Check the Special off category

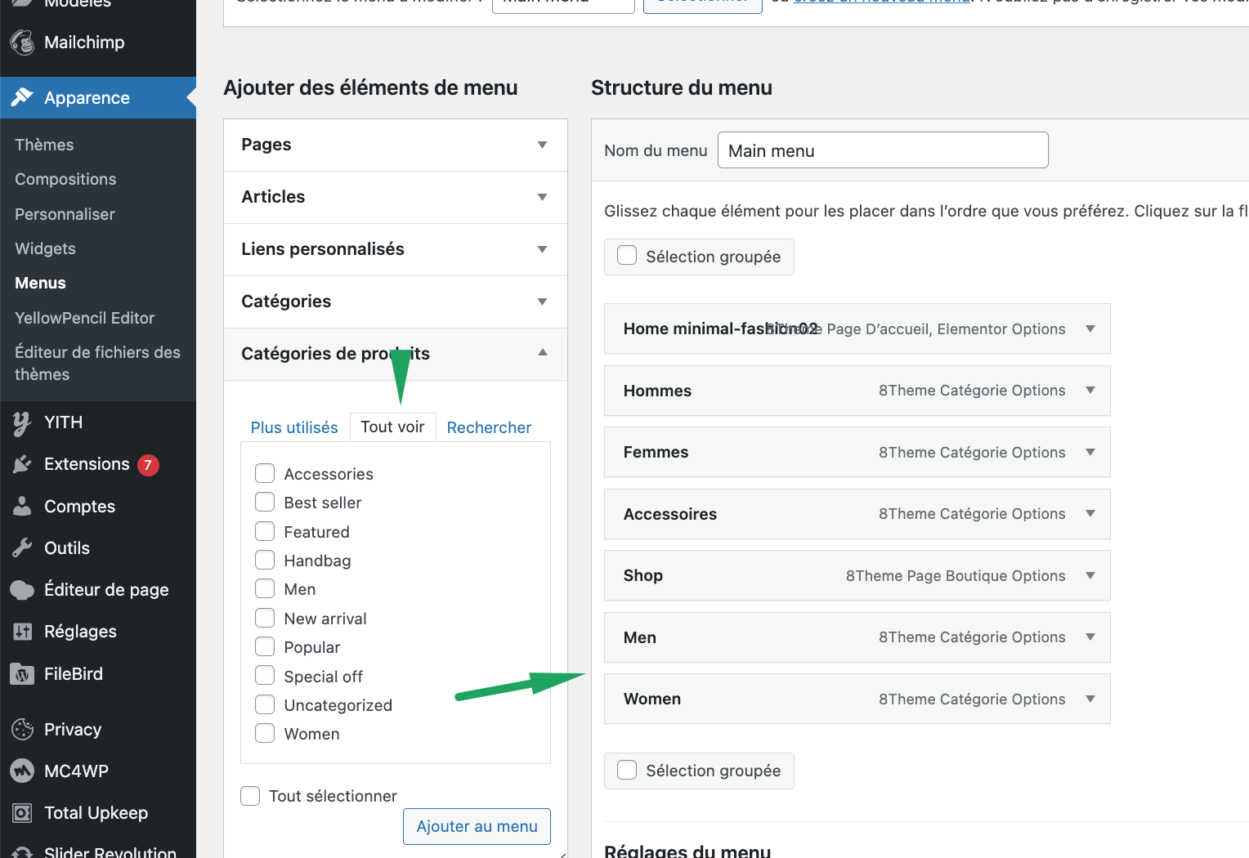265,676
